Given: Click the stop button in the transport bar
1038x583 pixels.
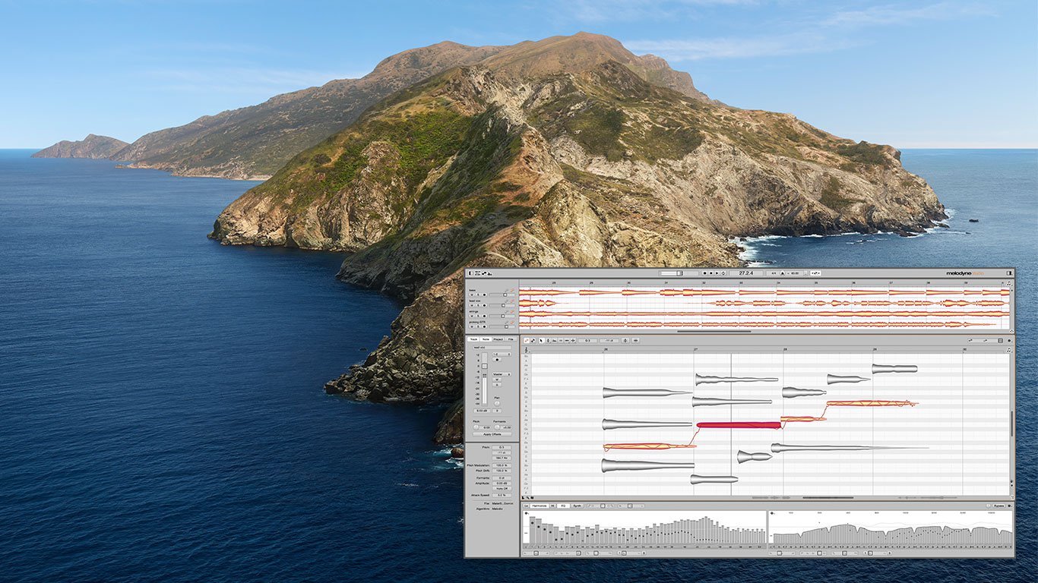Looking at the screenshot, I should pyautogui.click(x=710, y=273).
